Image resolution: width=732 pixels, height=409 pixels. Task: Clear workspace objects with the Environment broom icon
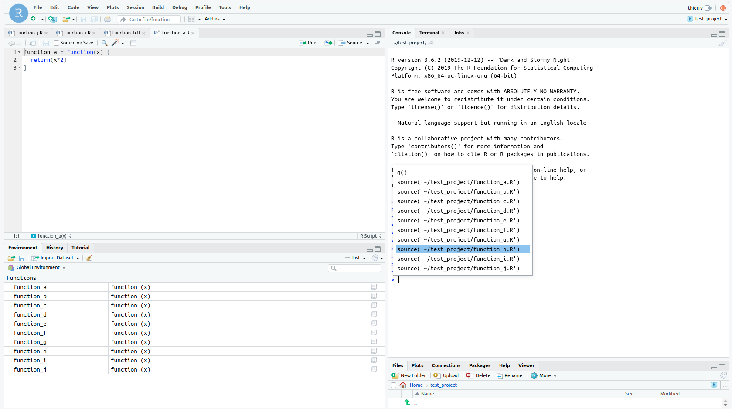[x=89, y=258]
